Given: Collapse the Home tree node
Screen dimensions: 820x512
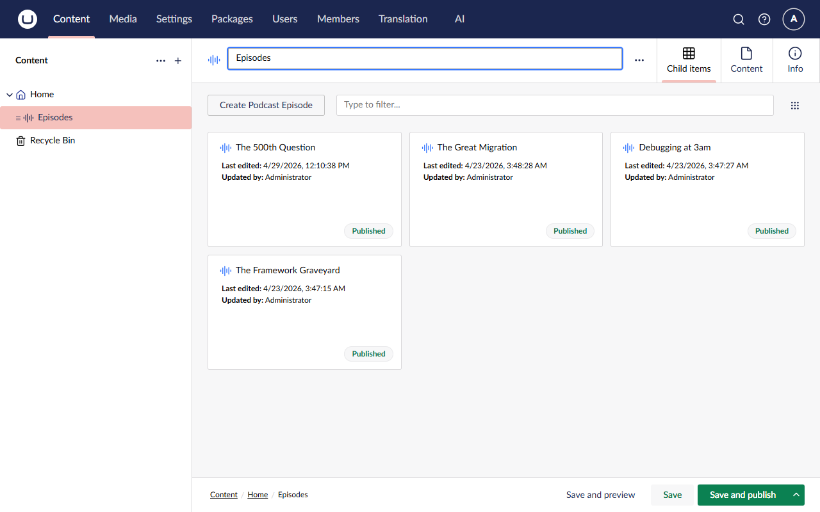Looking at the screenshot, I should pyautogui.click(x=10, y=95).
